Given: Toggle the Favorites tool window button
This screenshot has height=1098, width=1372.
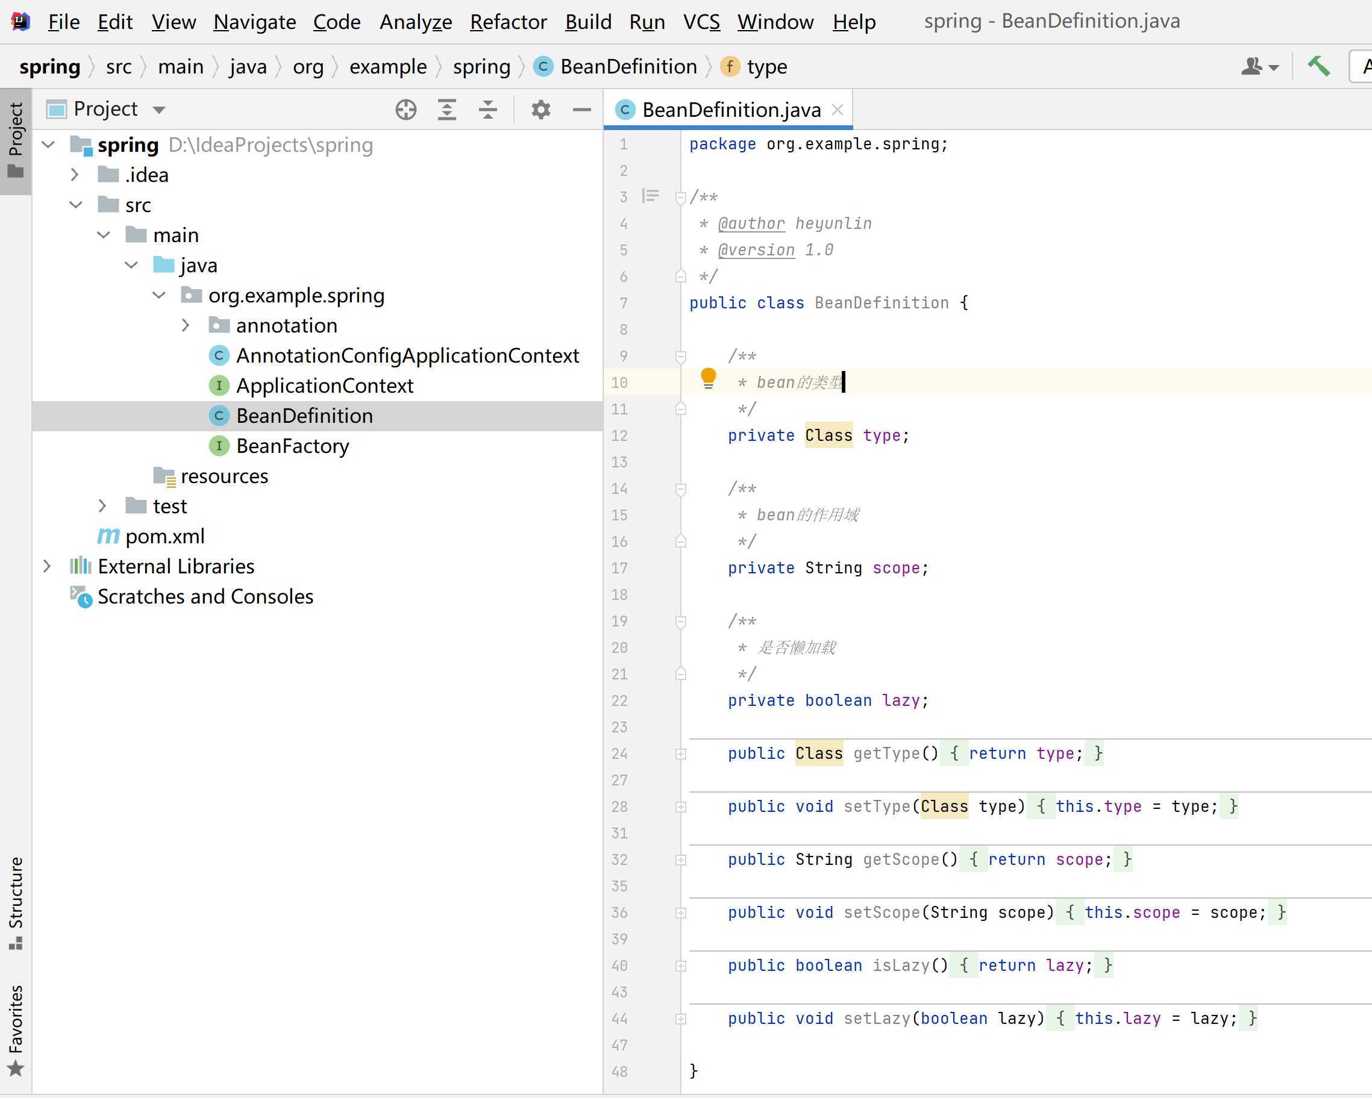Looking at the screenshot, I should (x=16, y=1028).
